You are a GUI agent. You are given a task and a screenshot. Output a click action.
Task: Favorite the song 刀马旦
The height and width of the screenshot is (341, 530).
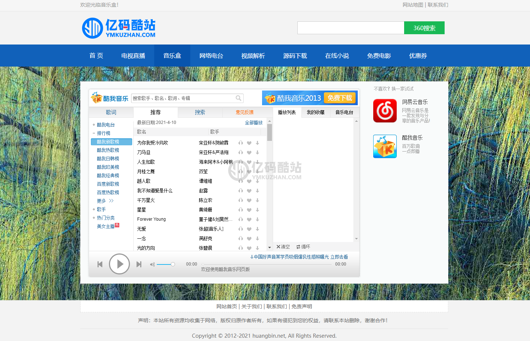click(x=249, y=152)
